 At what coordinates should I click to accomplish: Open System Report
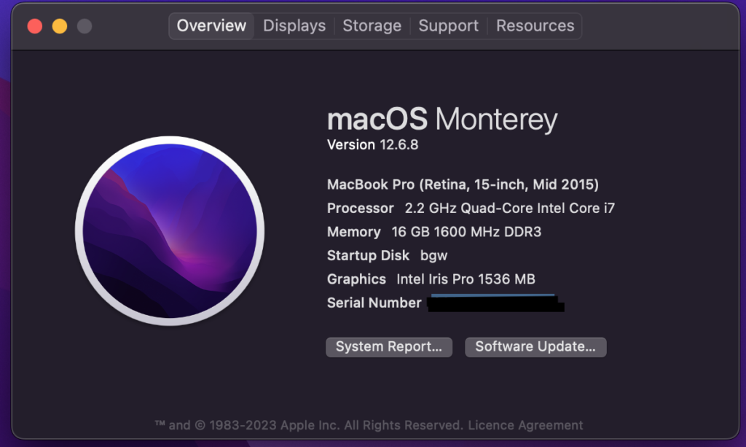[x=389, y=347]
